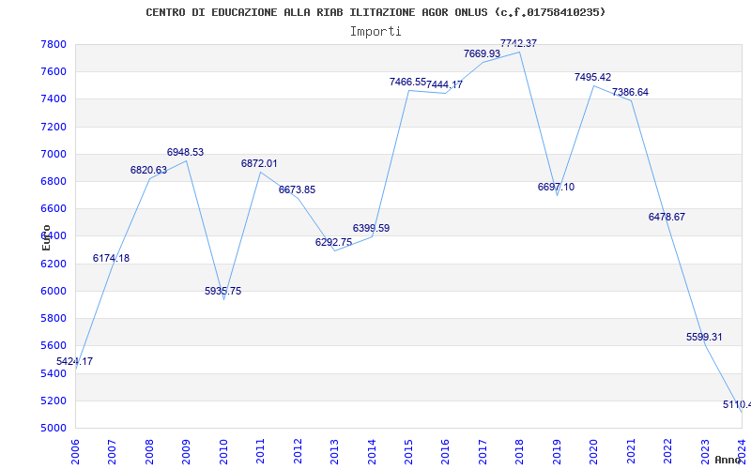Click the 2021 x-axis year label

(x=631, y=452)
